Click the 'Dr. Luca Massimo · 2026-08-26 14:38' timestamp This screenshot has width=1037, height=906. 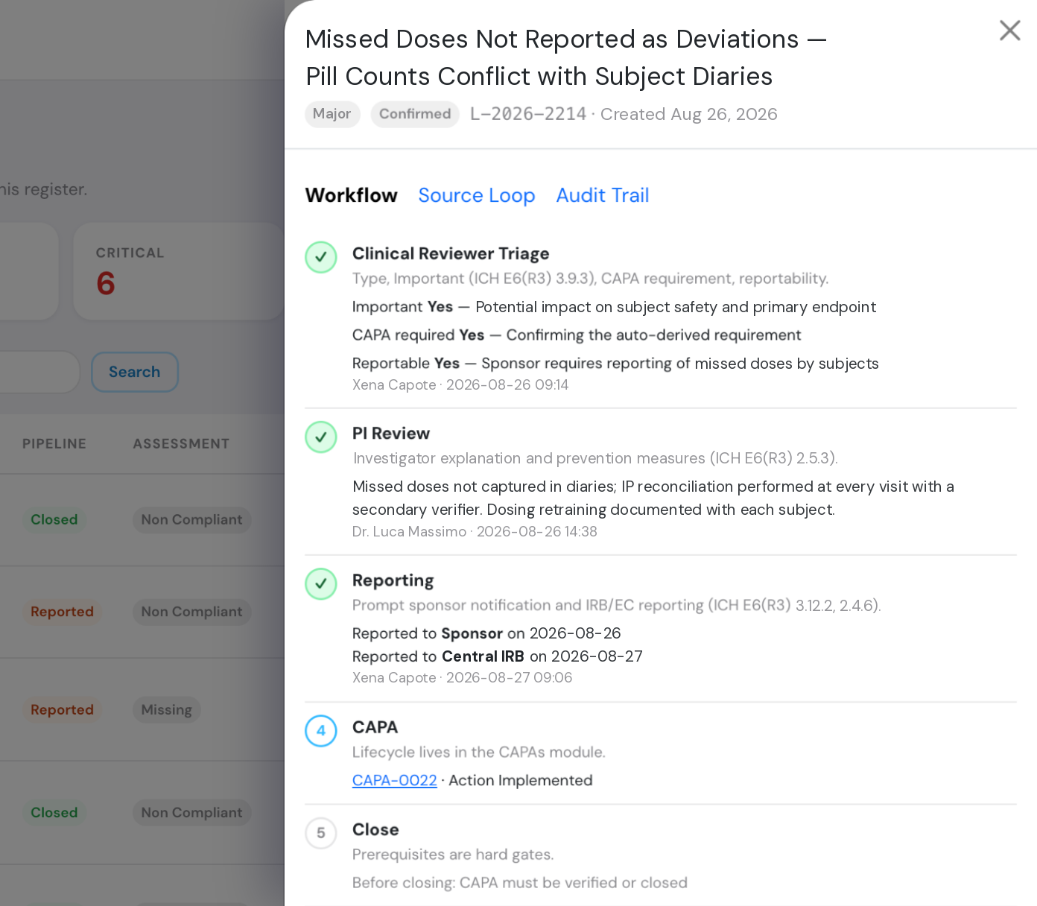475,531
